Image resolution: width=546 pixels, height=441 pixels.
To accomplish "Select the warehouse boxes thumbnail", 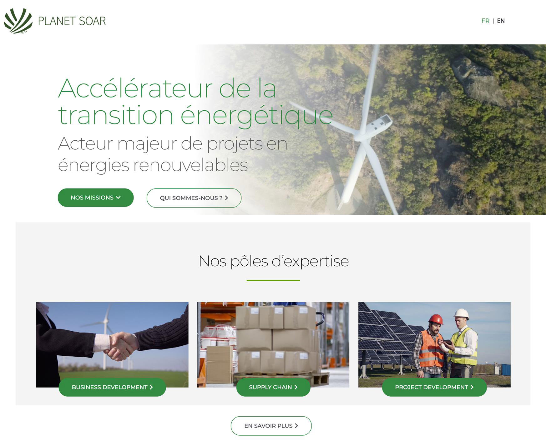I will click(x=273, y=345).
